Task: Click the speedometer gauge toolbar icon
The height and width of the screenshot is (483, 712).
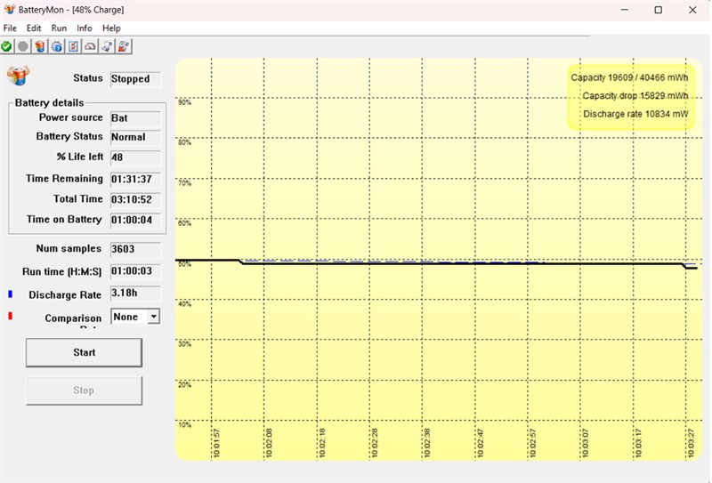Action: [x=90, y=46]
